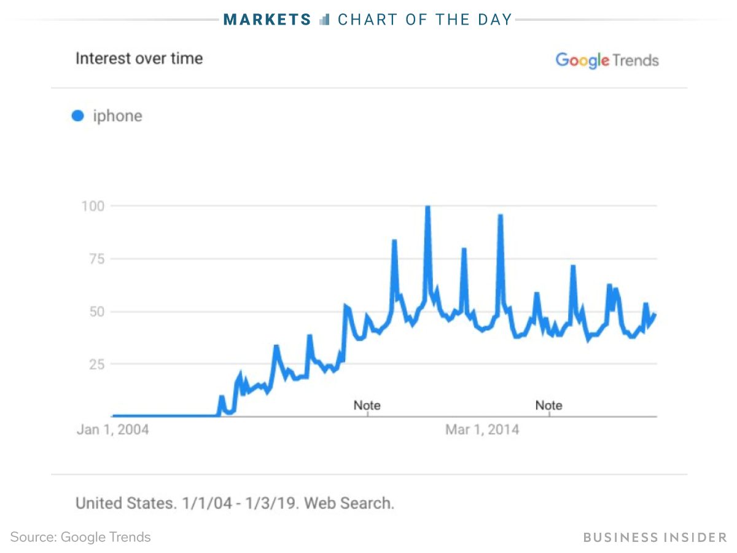
Task: Click the MARKETS header text
Action: [268, 20]
